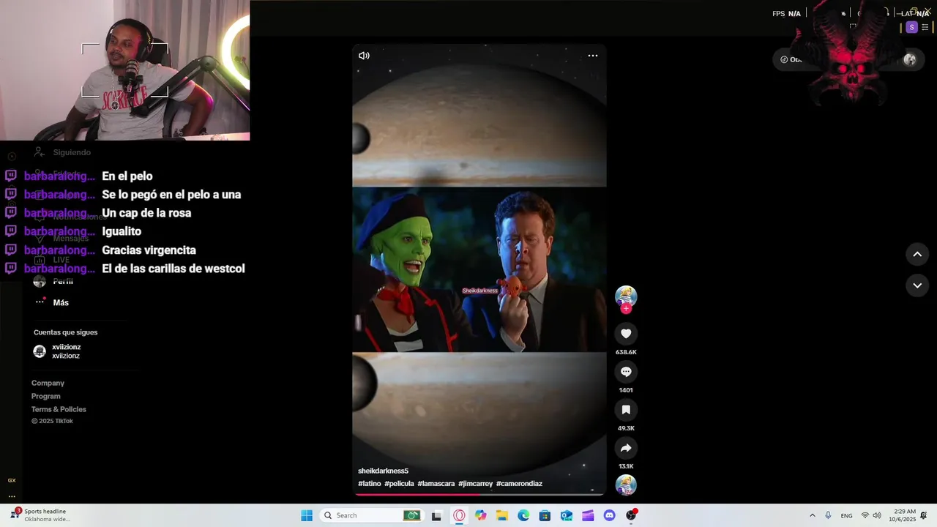Expand the Terms & Policies footer section
The height and width of the screenshot is (527, 937).
pos(59,409)
